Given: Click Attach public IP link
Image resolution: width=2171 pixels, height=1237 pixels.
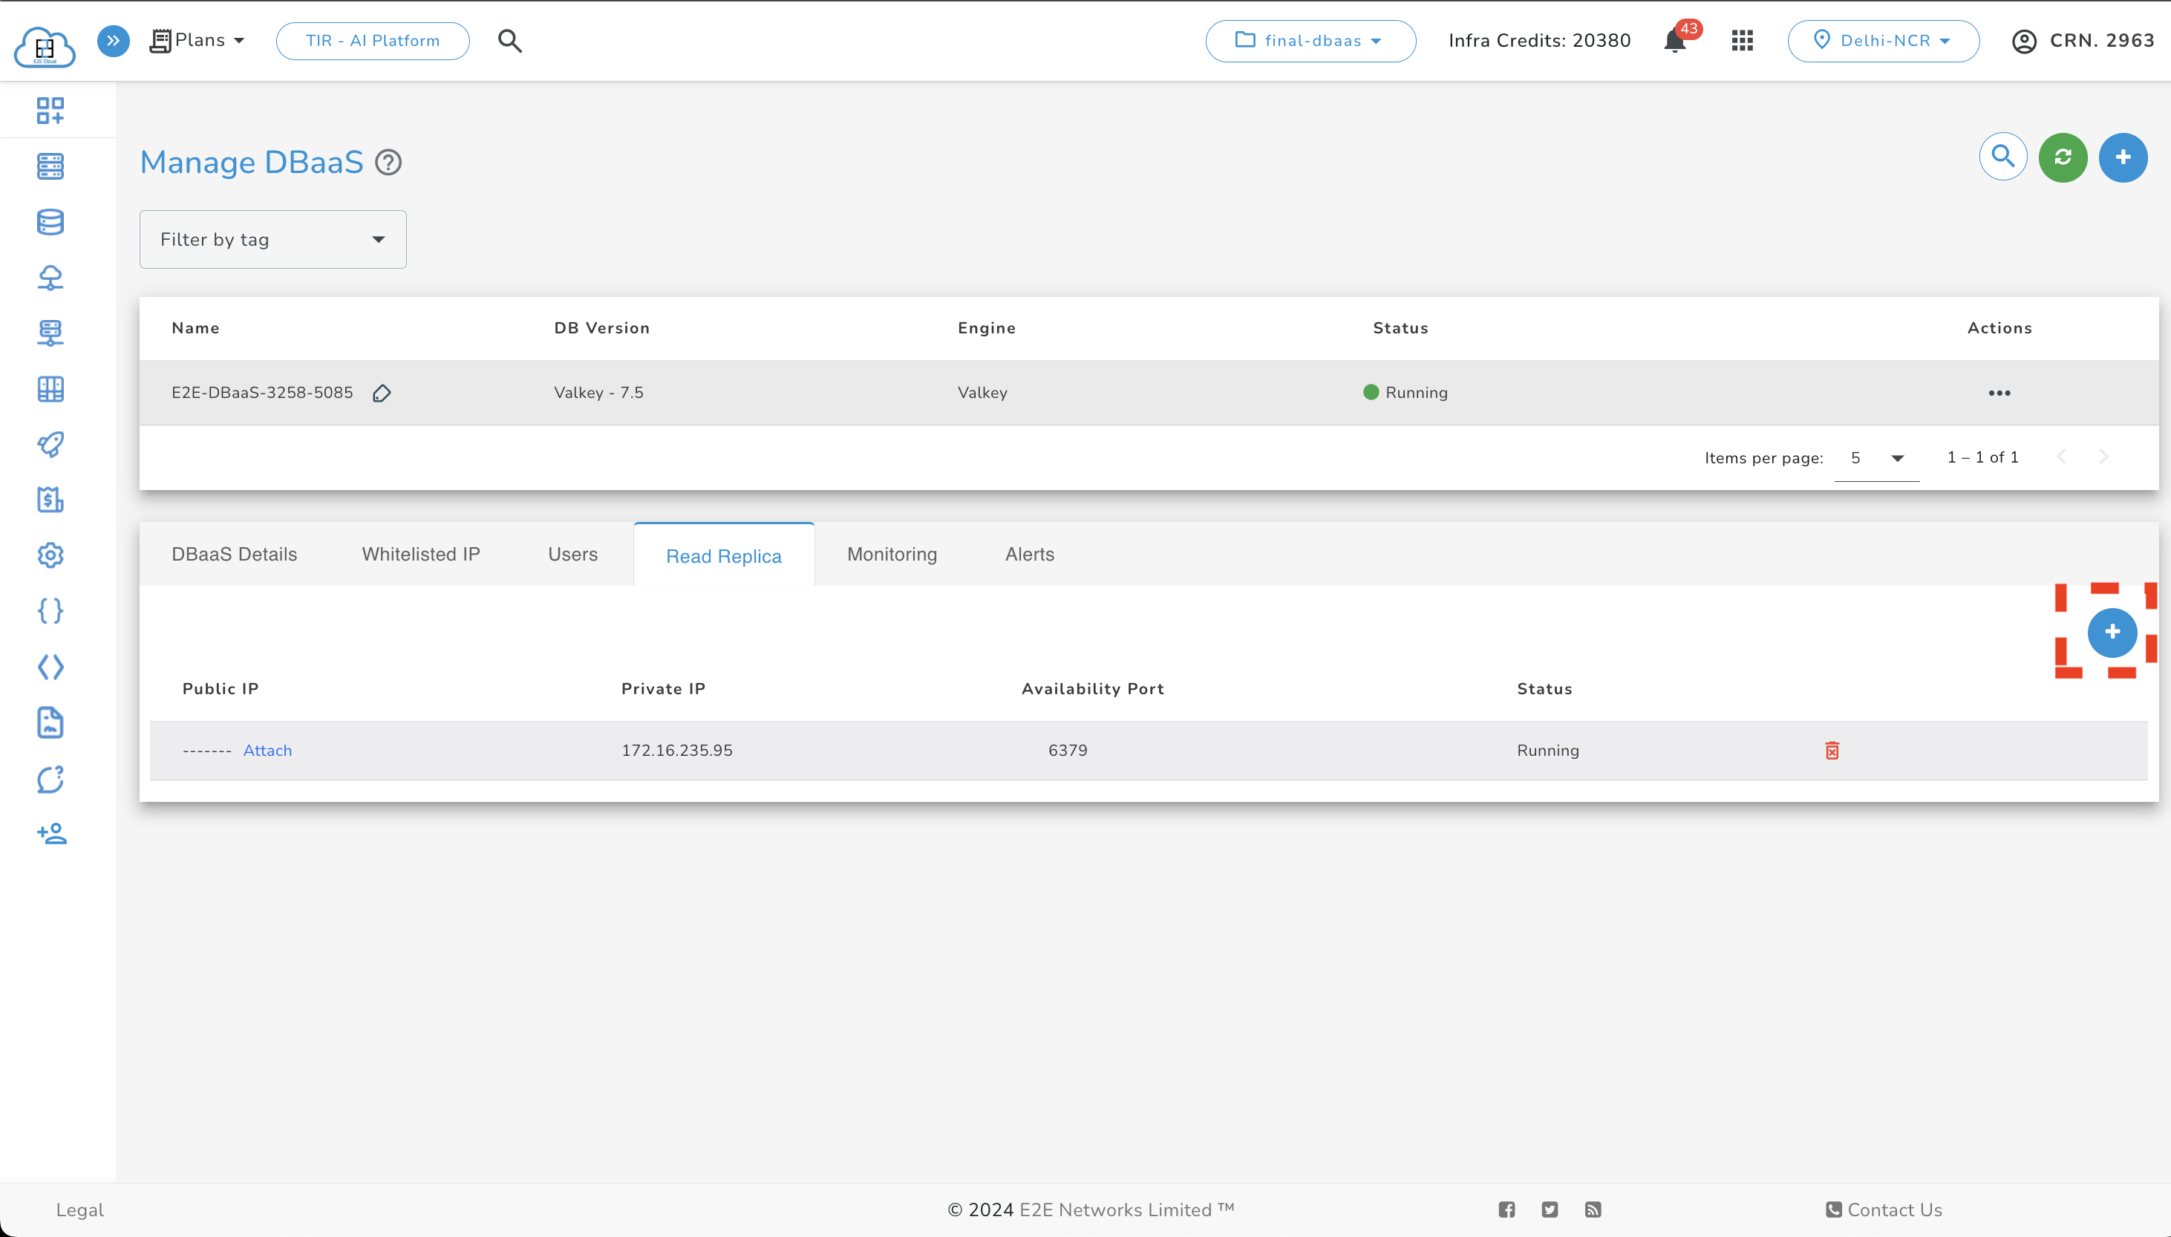Looking at the screenshot, I should [x=267, y=750].
